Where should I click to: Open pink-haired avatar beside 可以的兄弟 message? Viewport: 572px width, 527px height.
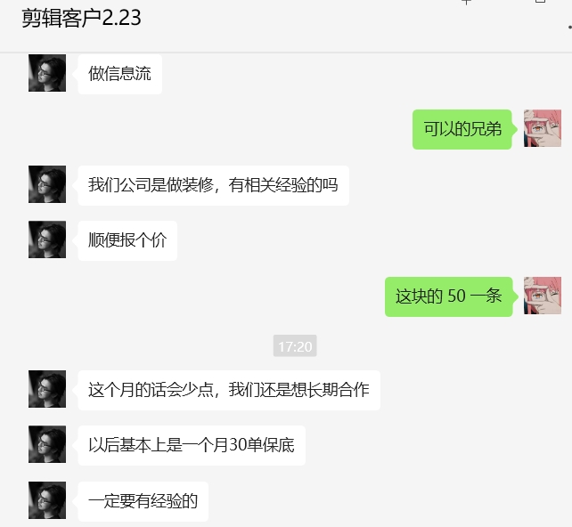(543, 128)
